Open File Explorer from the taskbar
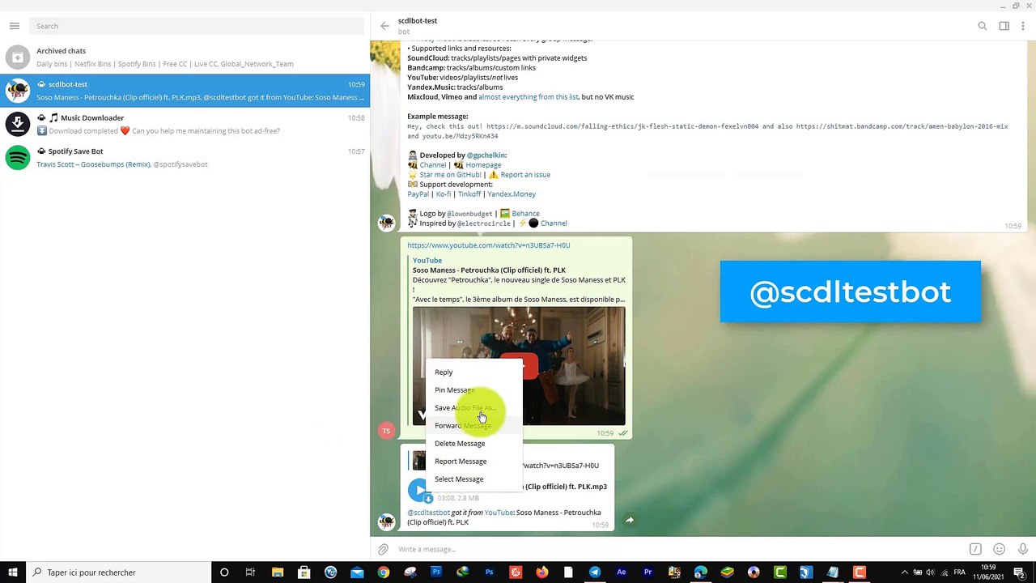Image resolution: width=1036 pixels, height=583 pixels. coord(277,572)
